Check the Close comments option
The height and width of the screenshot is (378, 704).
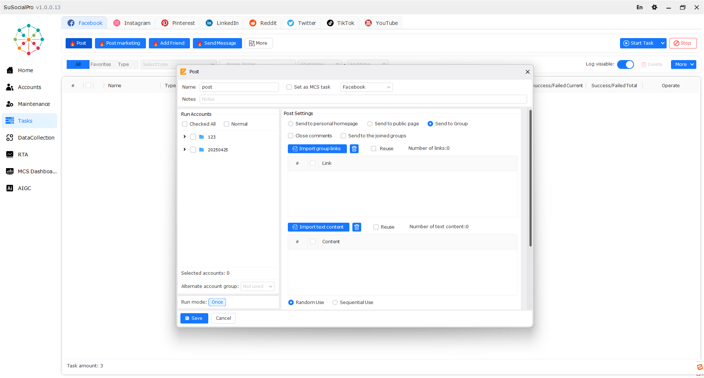(x=291, y=136)
